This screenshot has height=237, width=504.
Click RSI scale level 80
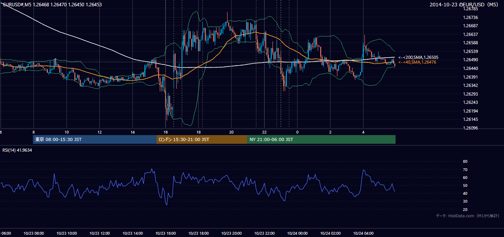coord(465,162)
